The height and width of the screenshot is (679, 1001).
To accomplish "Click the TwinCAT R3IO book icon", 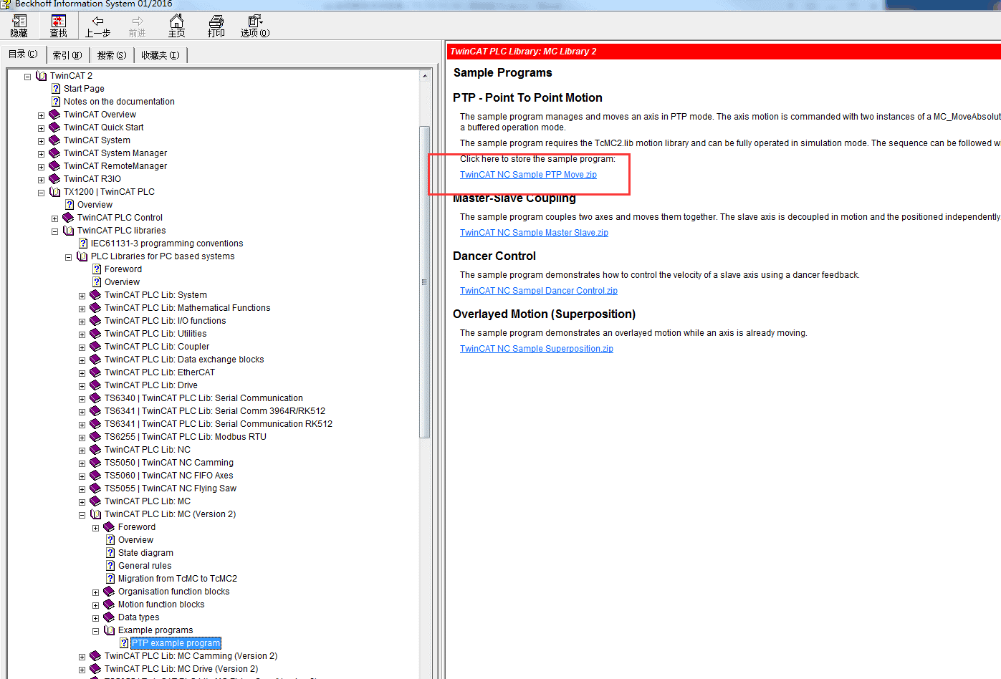I will pyautogui.click(x=54, y=178).
